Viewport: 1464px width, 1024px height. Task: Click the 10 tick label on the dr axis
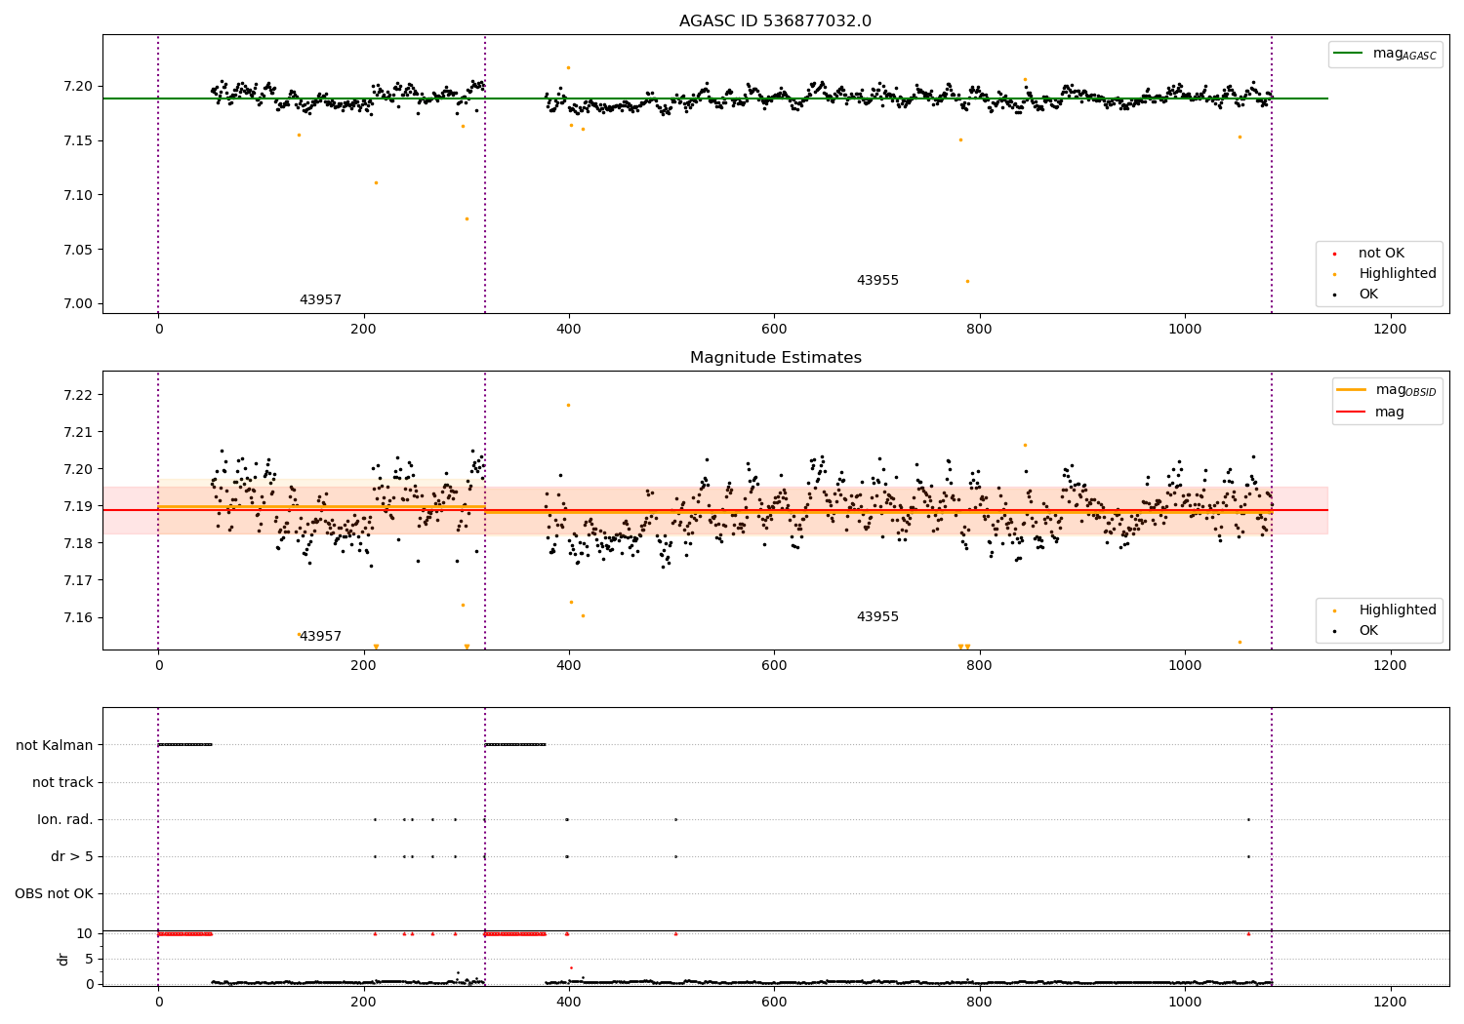pyautogui.click(x=84, y=933)
